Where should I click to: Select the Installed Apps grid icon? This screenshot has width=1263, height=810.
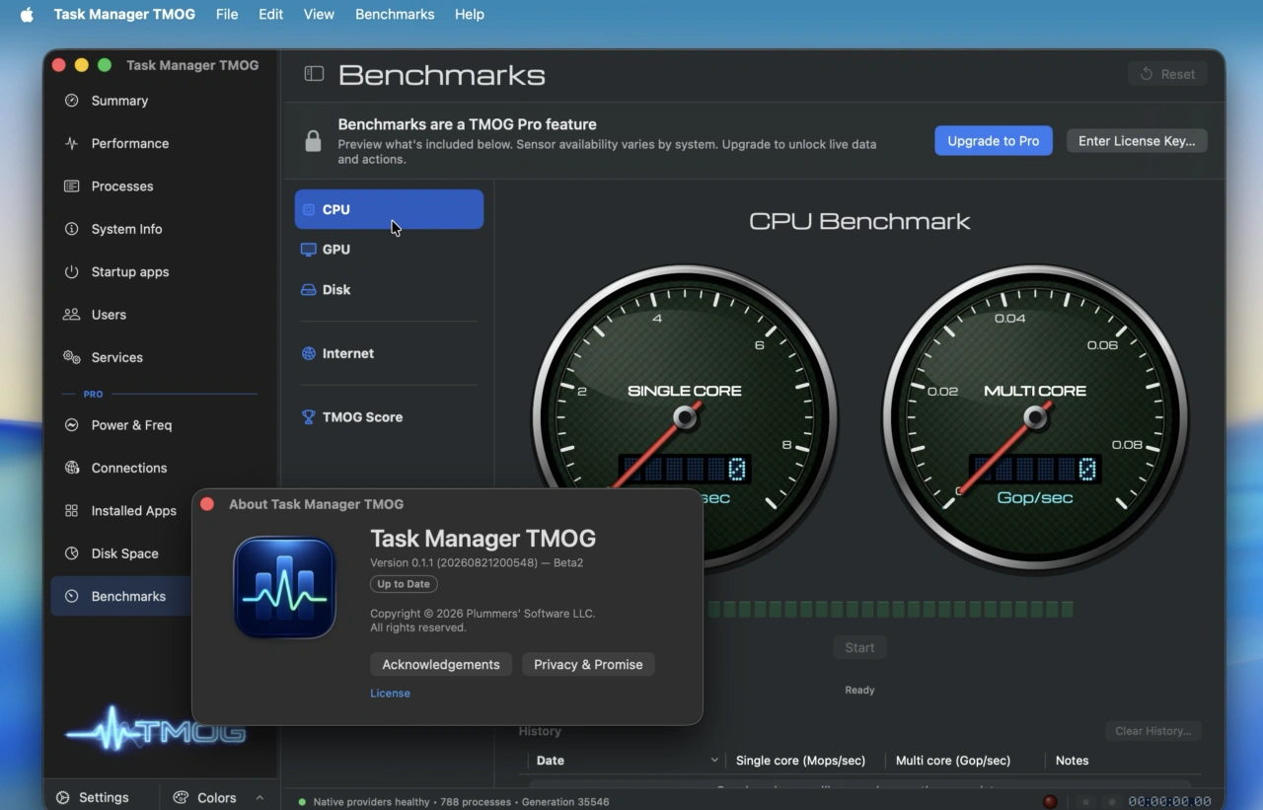71,511
